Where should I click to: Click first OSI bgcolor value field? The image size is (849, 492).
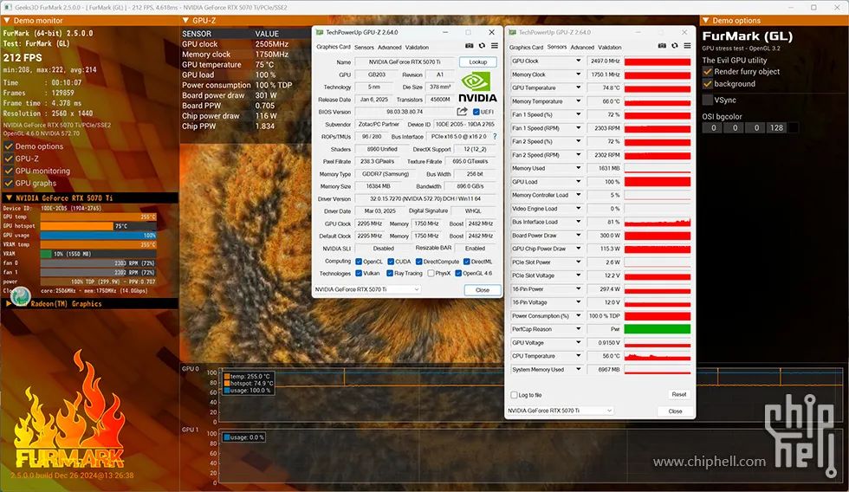coord(713,127)
